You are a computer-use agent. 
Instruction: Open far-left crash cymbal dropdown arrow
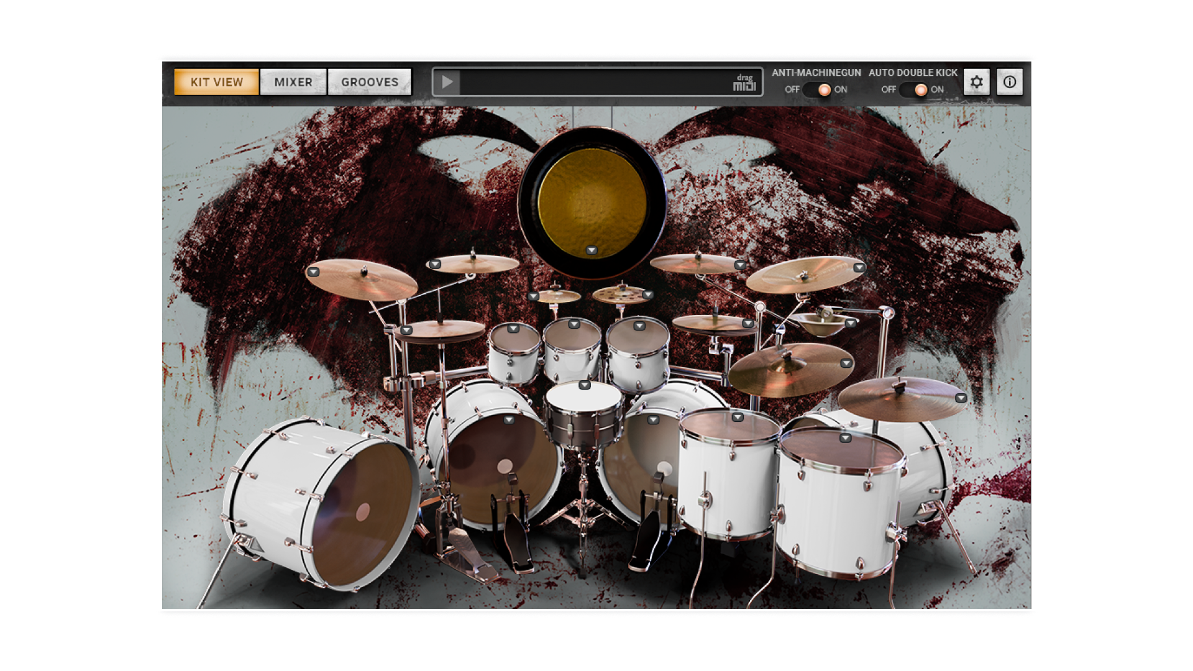click(313, 272)
